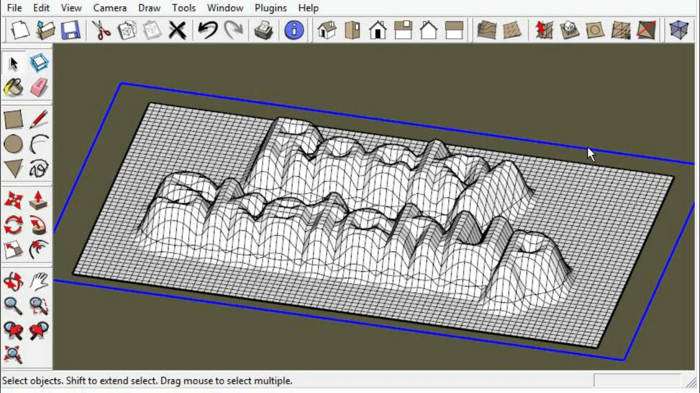This screenshot has width=700, height=393.
Task: Open Model Info with blue i icon
Action: coord(294,30)
